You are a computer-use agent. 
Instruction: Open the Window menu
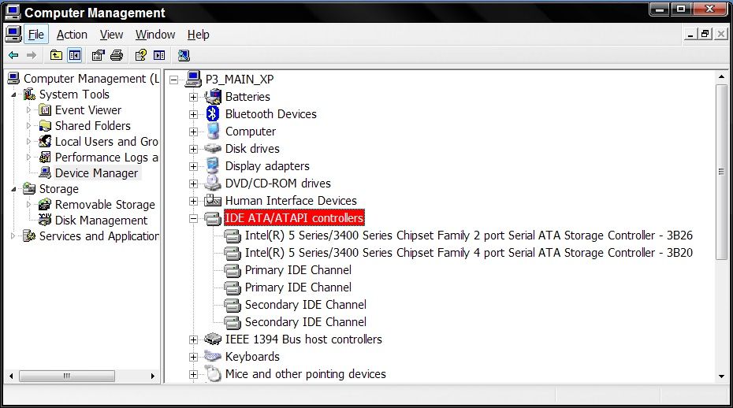(x=155, y=35)
